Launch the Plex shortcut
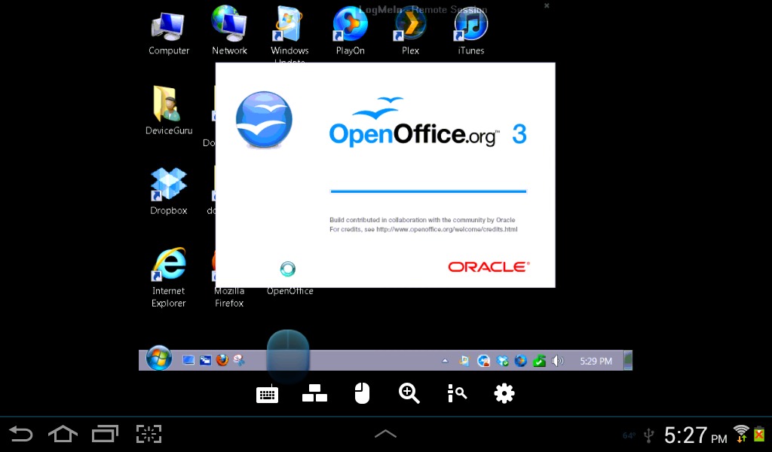Screen dimensions: 772x452 tap(410, 32)
